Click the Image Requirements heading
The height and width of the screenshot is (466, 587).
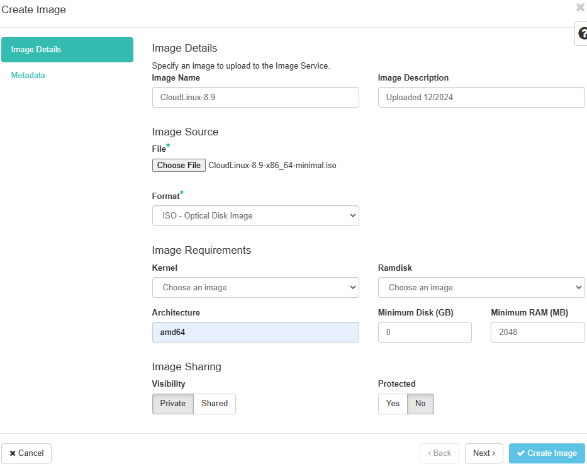coord(201,250)
